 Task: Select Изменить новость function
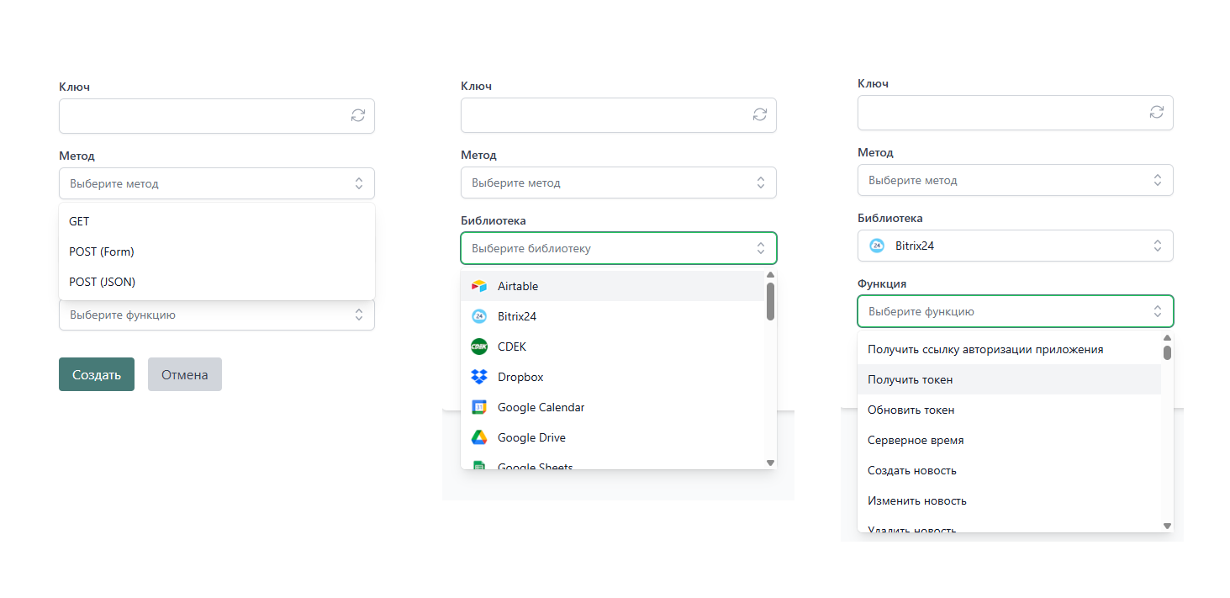tap(1009, 500)
